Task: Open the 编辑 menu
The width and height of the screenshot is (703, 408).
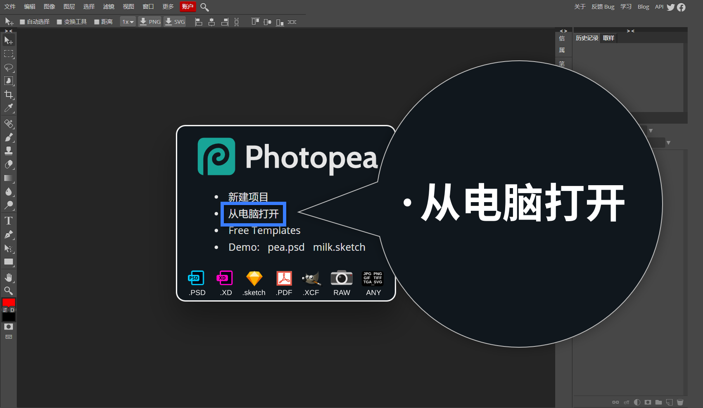Action: click(x=30, y=7)
